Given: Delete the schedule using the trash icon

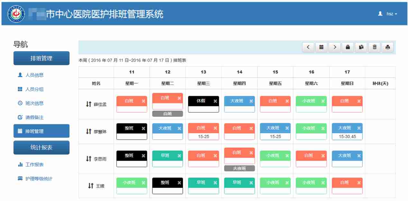Looking at the screenshot, I should pos(374,47).
